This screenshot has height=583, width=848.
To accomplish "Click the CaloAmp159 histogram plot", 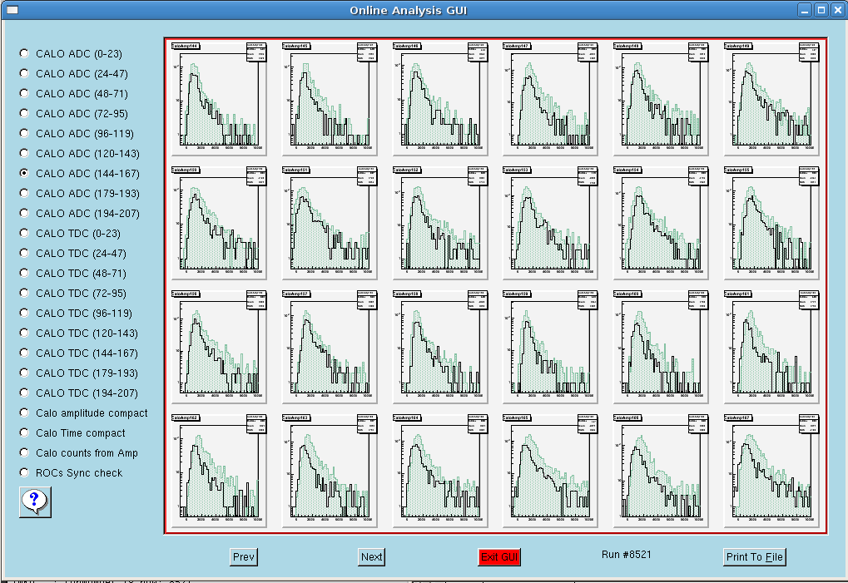I will [x=550, y=347].
